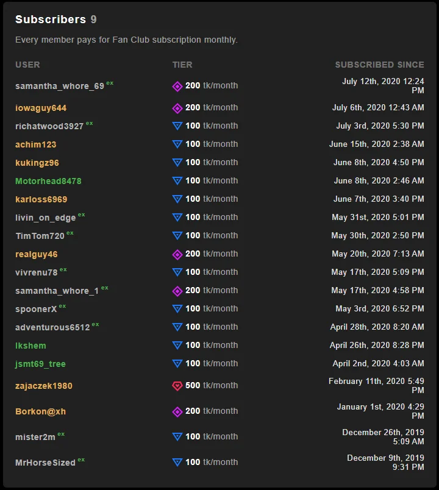
Task: Click the Tier column header
Action: coord(182,65)
